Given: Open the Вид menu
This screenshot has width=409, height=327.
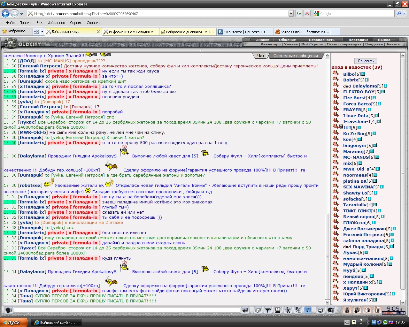Looking at the screenshot, I should [x=39, y=23].
